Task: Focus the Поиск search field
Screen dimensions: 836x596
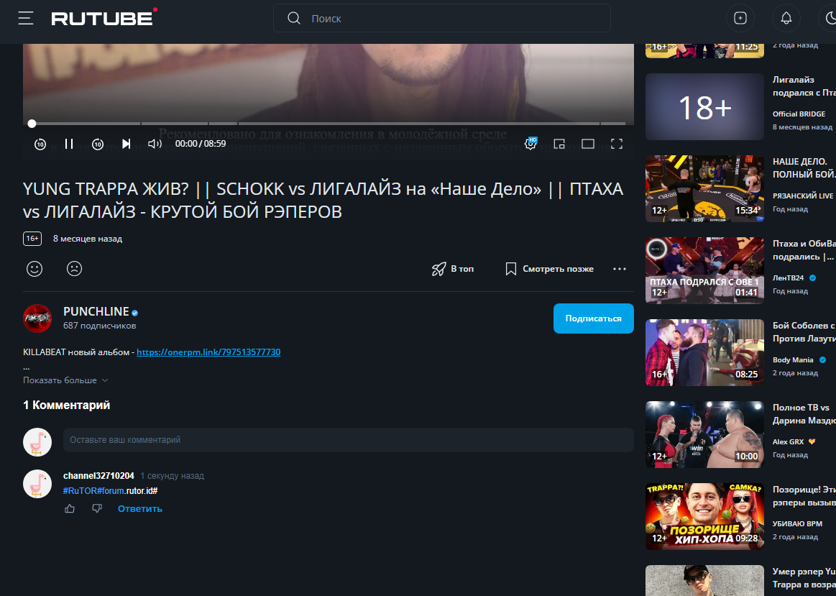Action: (441, 18)
